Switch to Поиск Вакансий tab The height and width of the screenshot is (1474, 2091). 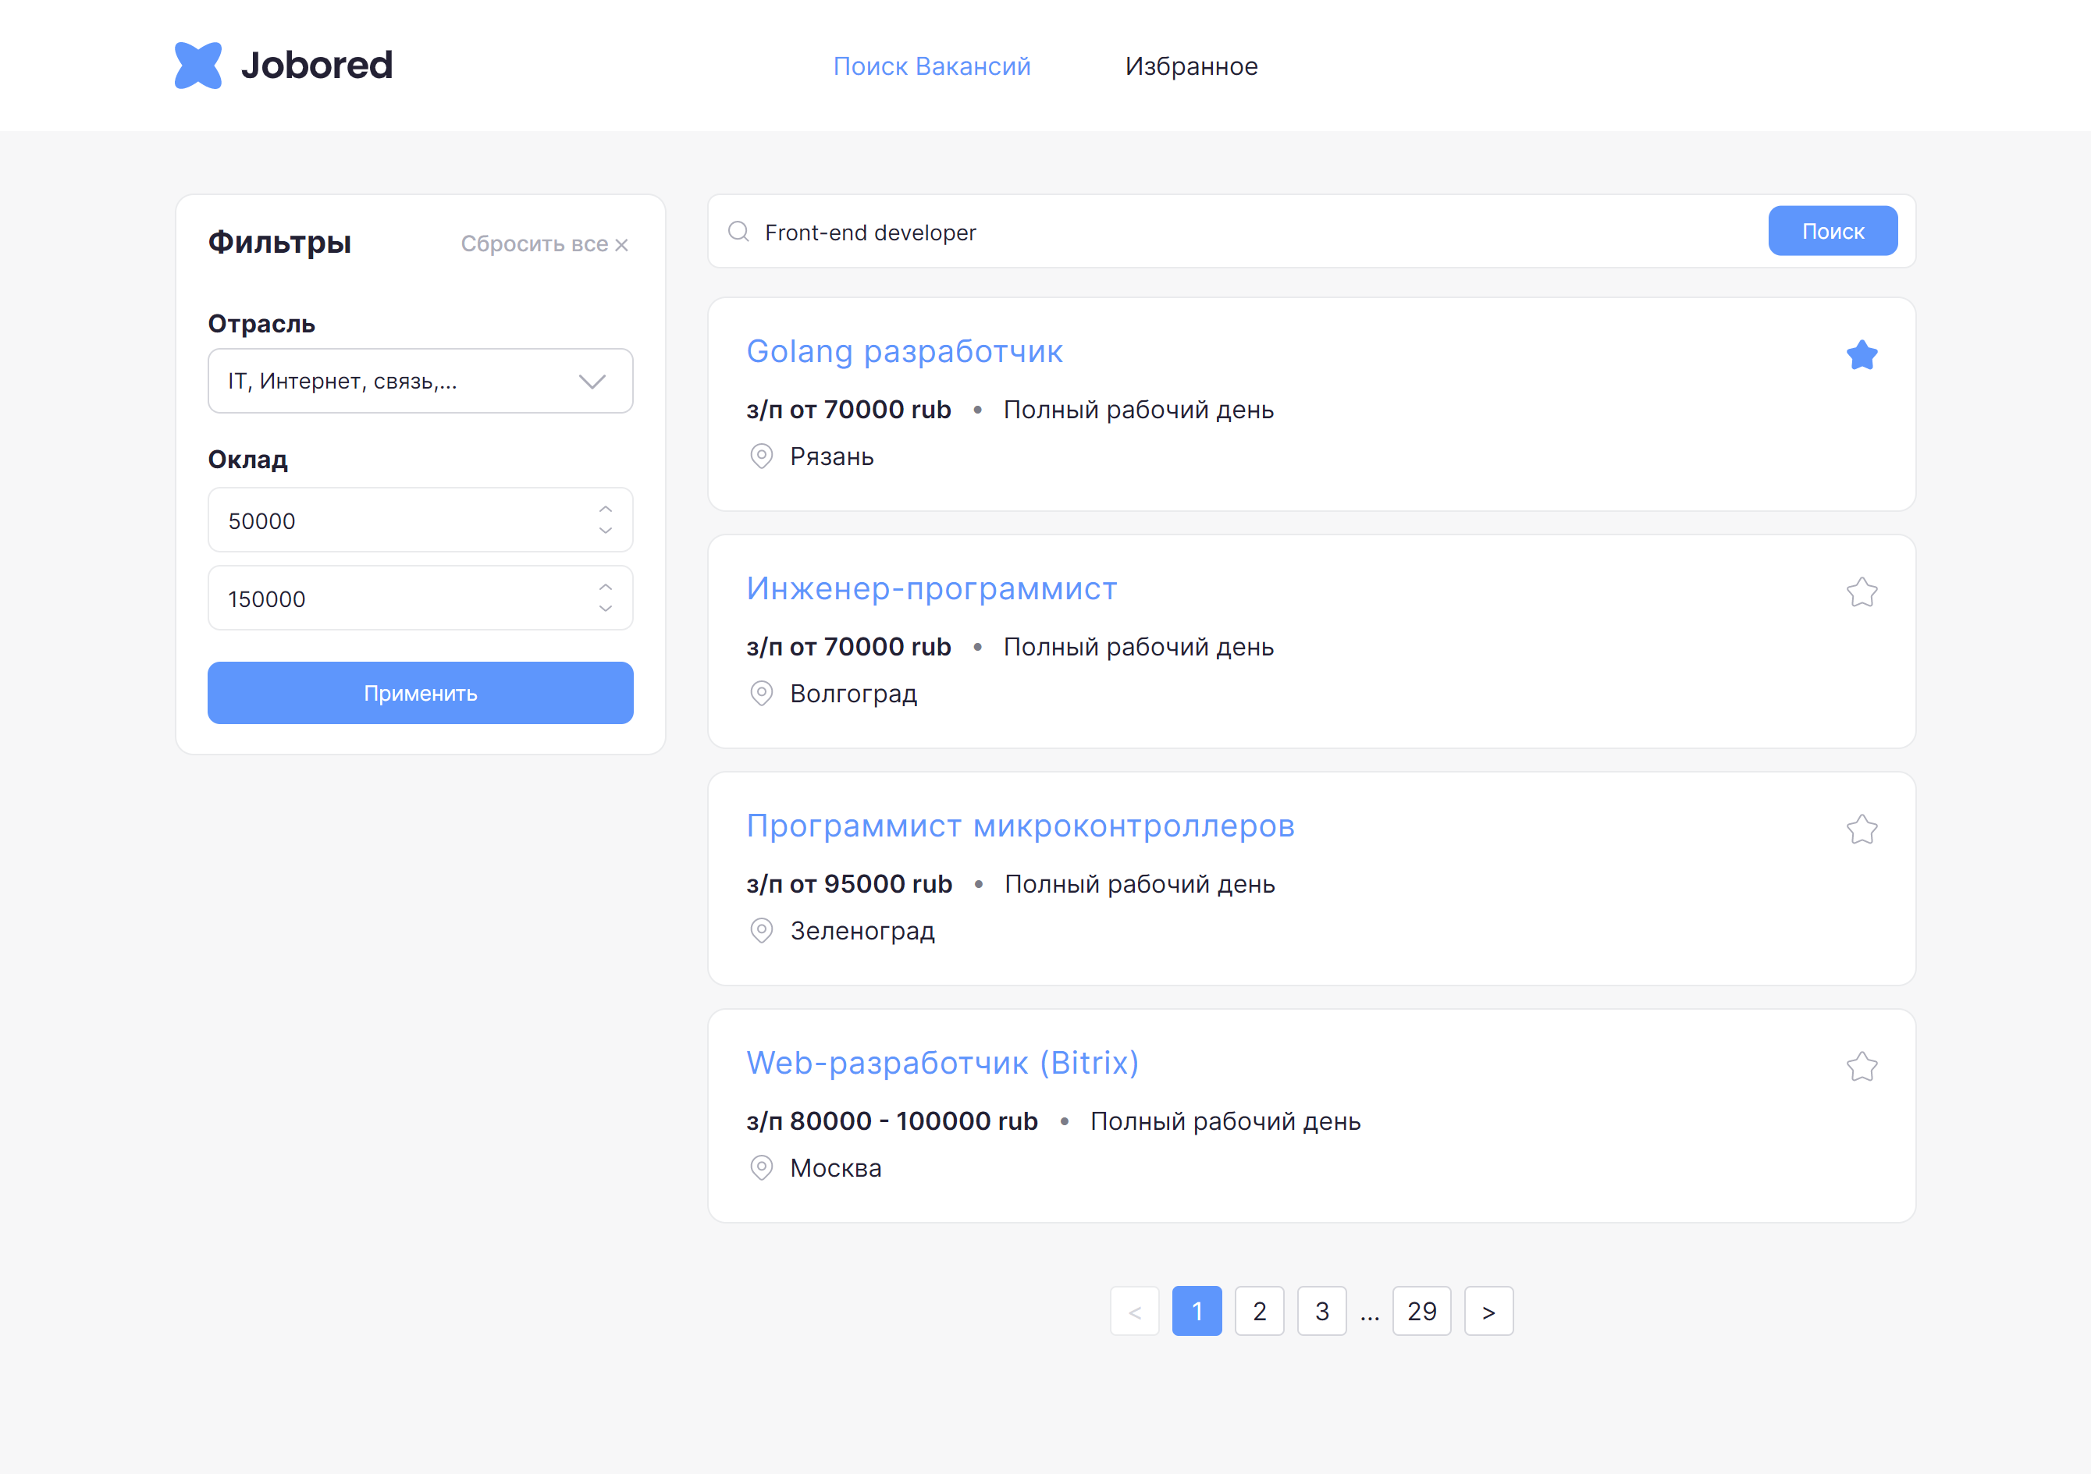coord(932,66)
